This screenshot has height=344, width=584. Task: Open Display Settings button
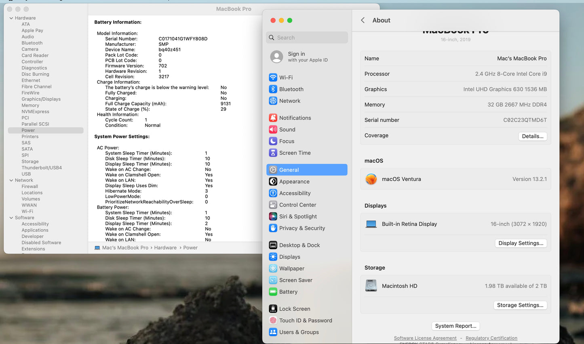[x=521, y=243]
